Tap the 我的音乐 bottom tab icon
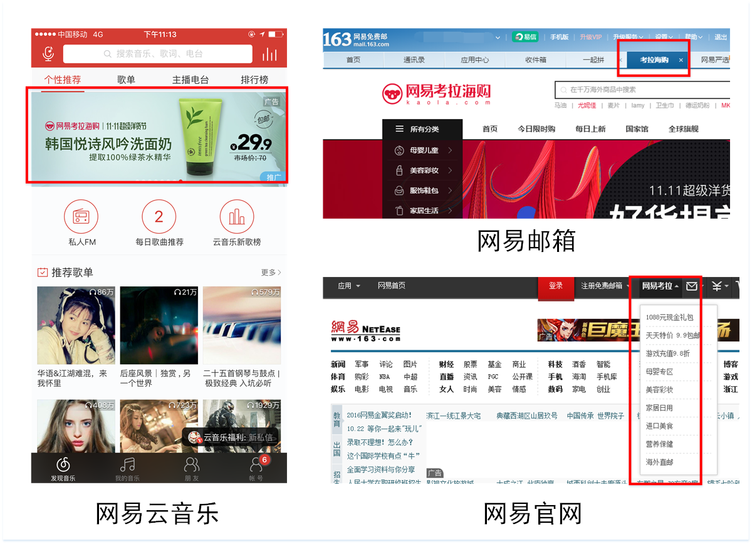Viewport: 752px width, 544px height. pyautogui.click(x=127, y=464)
